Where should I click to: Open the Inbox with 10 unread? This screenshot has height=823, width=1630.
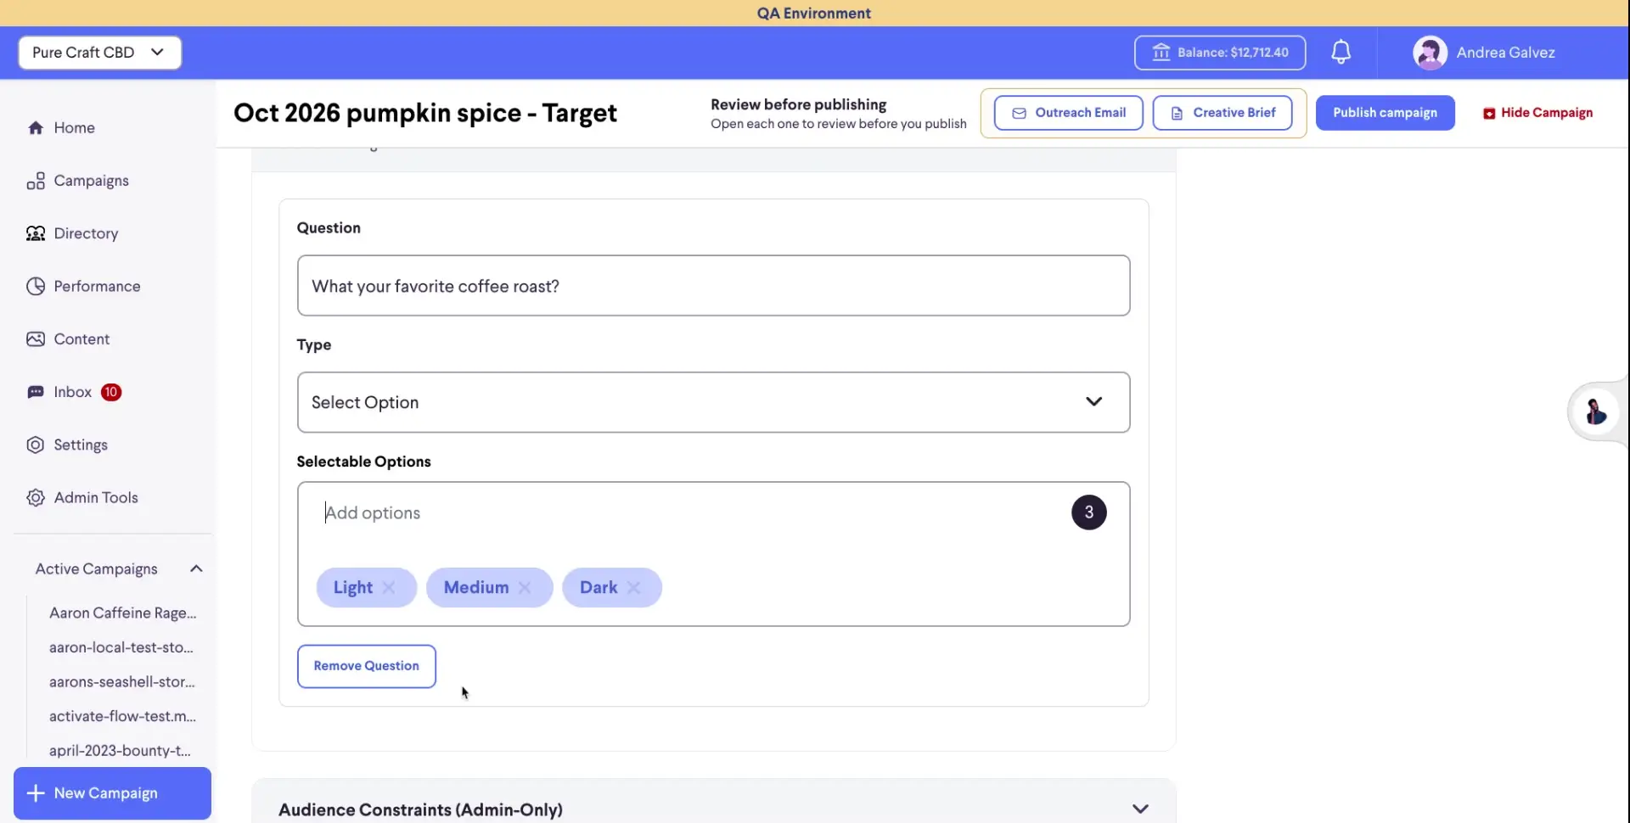click(x=73, y=392)
